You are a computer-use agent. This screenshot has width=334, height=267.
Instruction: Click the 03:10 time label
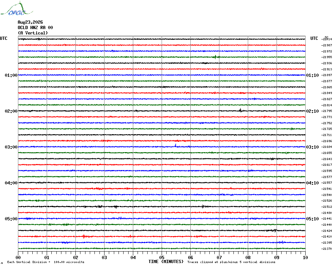(312, 147)
